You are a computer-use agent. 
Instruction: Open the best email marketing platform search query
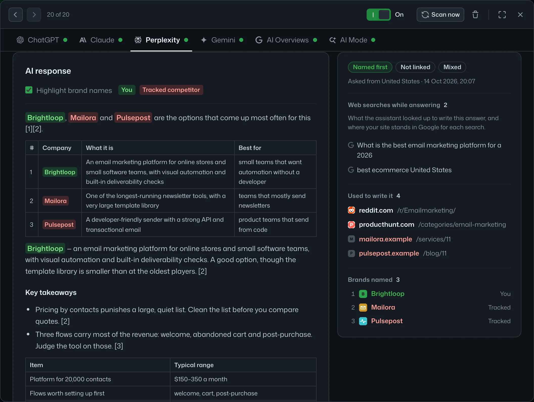(x=429, y=150)
